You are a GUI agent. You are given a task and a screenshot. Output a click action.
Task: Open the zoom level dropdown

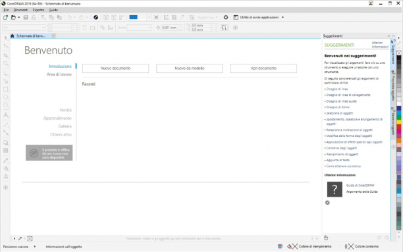tap(149, 18)
